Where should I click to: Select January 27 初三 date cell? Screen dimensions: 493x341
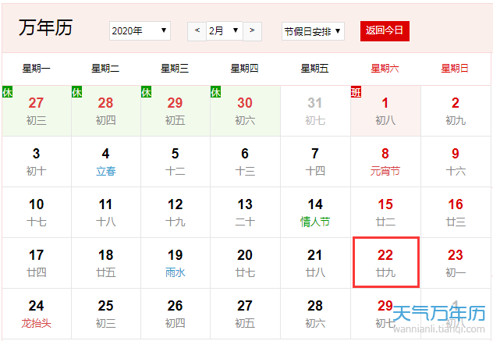[x=37, y=111]
